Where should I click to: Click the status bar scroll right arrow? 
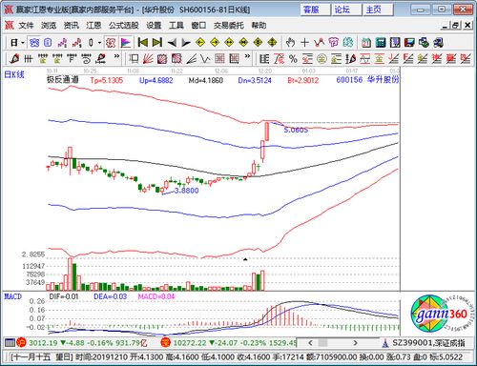coord(355,343)
